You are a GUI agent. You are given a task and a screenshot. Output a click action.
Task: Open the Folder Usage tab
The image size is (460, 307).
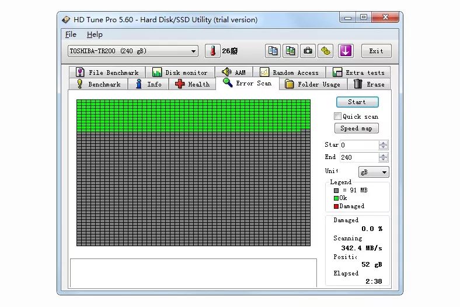pyautogui.click(x=312, y=84)
